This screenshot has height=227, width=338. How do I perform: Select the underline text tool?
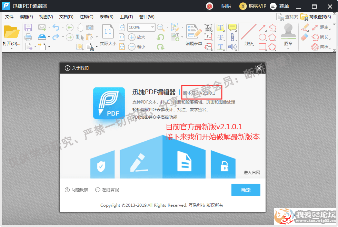coord(220,47)
